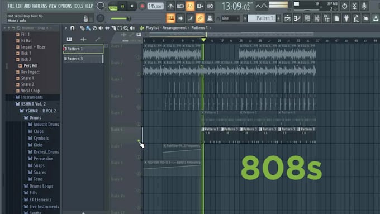Toggle auto-scroll arrow icon
This screenshot has width=380, height=214.
pyautogui.click(x=180, y=18)
